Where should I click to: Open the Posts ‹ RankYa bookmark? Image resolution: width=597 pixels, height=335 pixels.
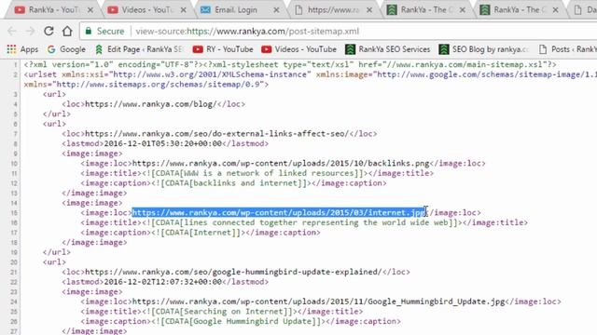567,49
